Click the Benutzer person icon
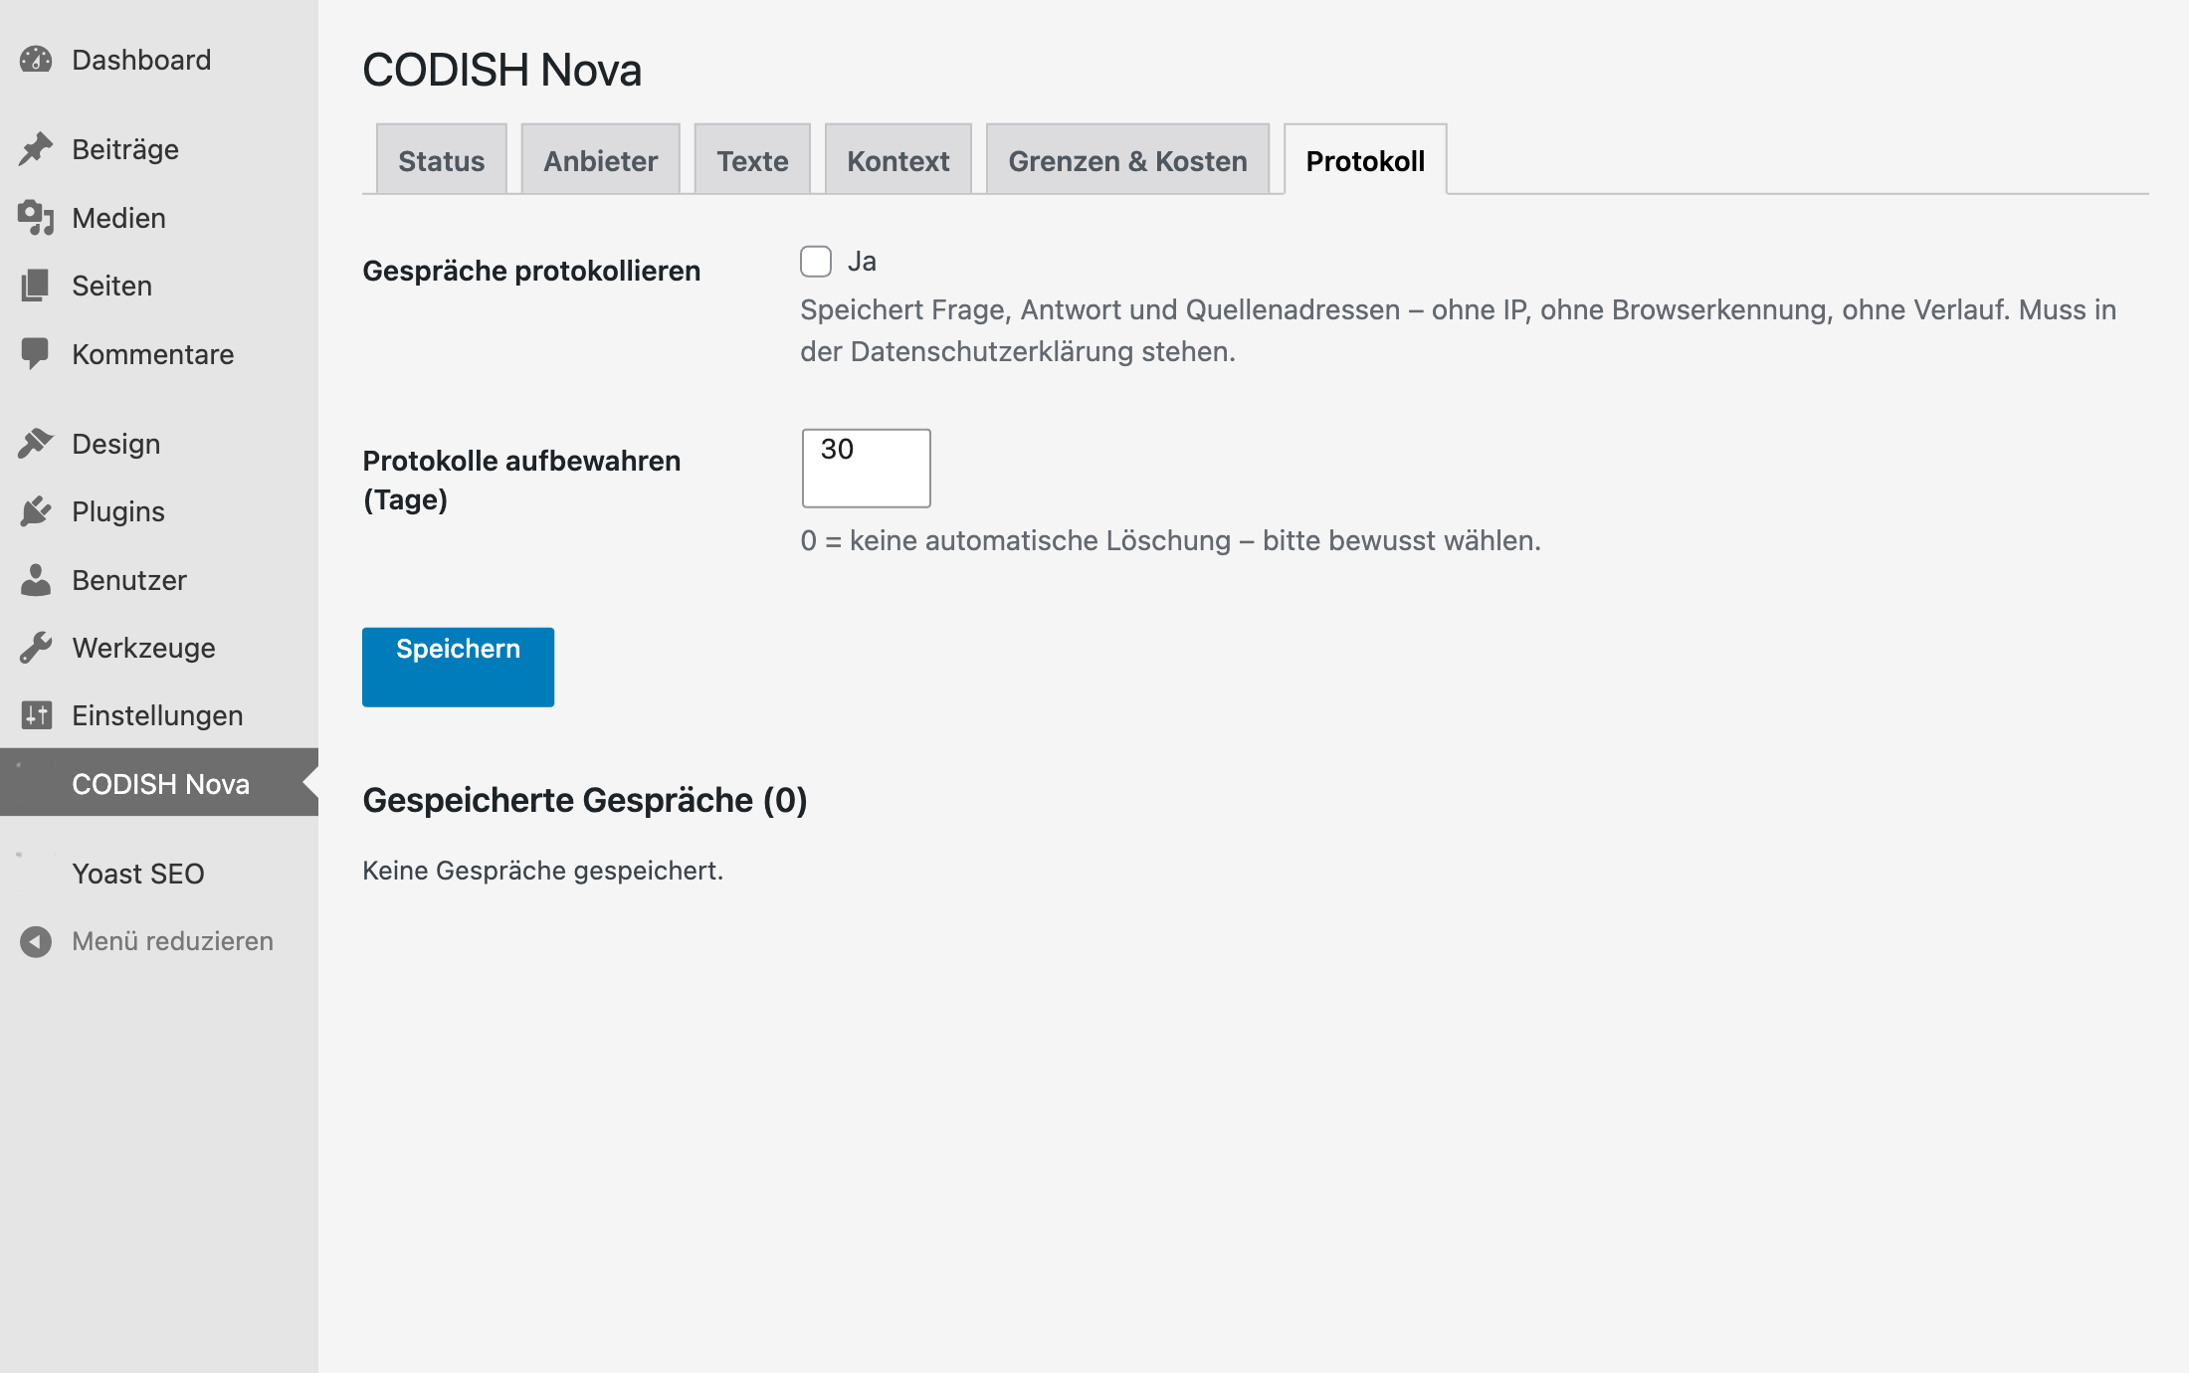The width and height of the screenshot is (2189, 1373). pos(36,580)
